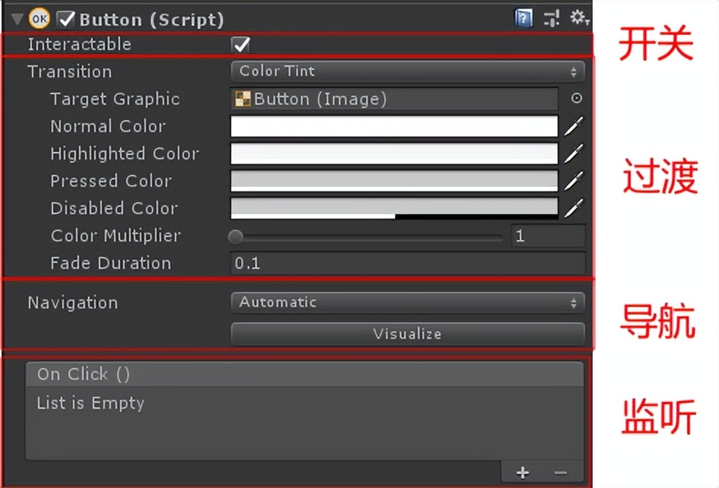Click the Disabled Color label
The image size is (719, 488).
pyautogui.click(x=114, y=208)
